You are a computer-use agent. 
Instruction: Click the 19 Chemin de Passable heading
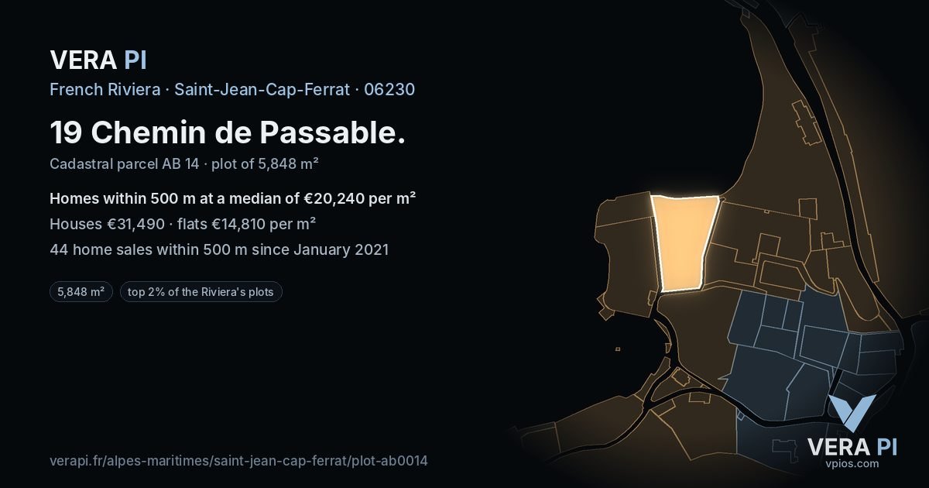[228, 132]
